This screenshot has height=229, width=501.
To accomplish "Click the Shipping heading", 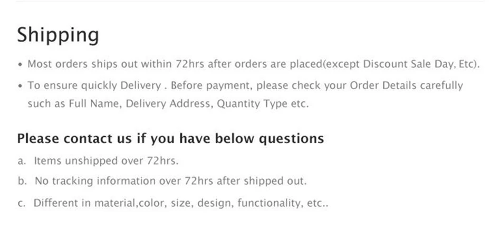I will [x=58, y=35].
